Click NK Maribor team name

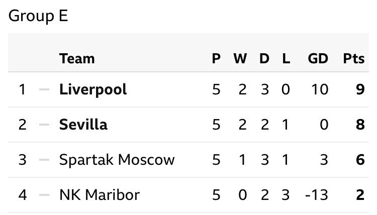tap(99, 194)
